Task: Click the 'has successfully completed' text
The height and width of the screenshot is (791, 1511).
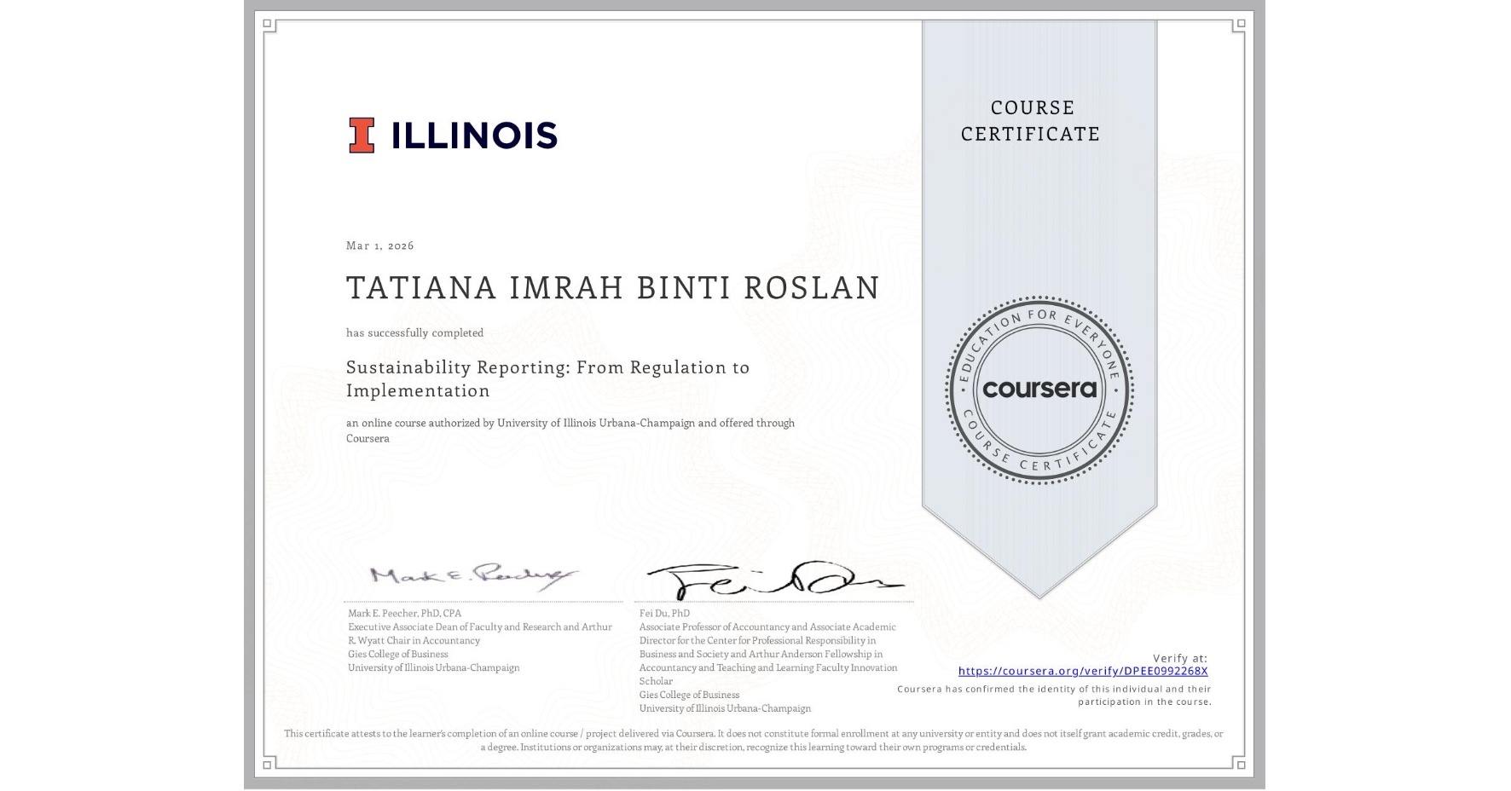Action: (x=414, y=333)
